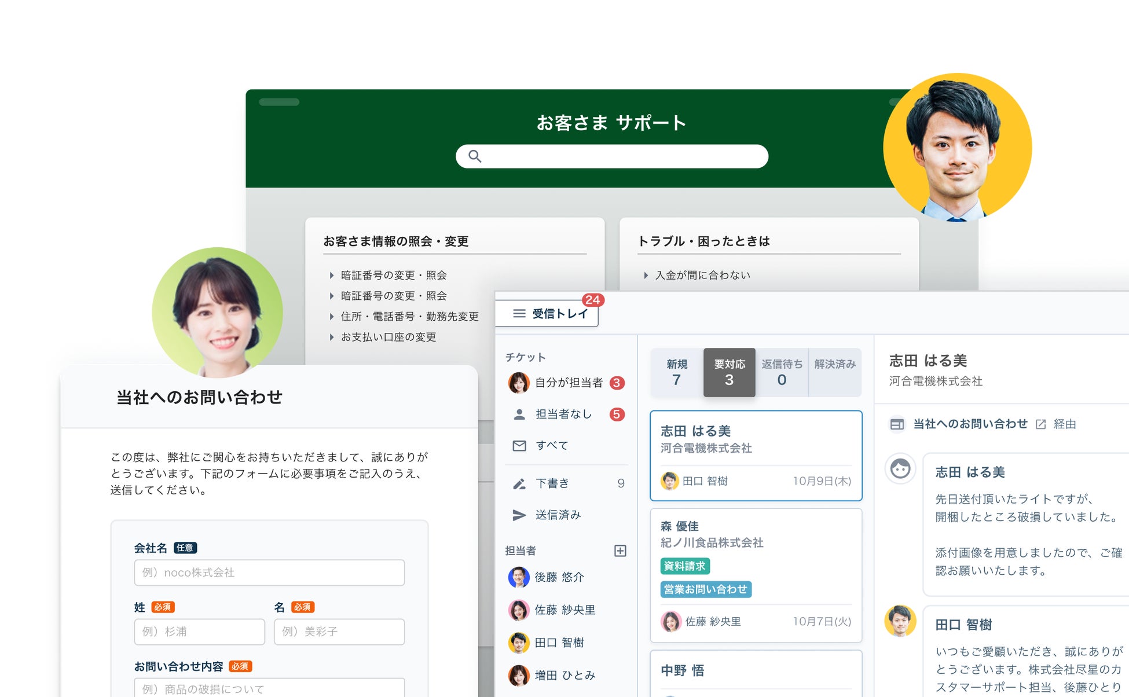Expand 住所・電話番号・勤務先変更 entry
1129x697 pixels.
click(409, 317)
